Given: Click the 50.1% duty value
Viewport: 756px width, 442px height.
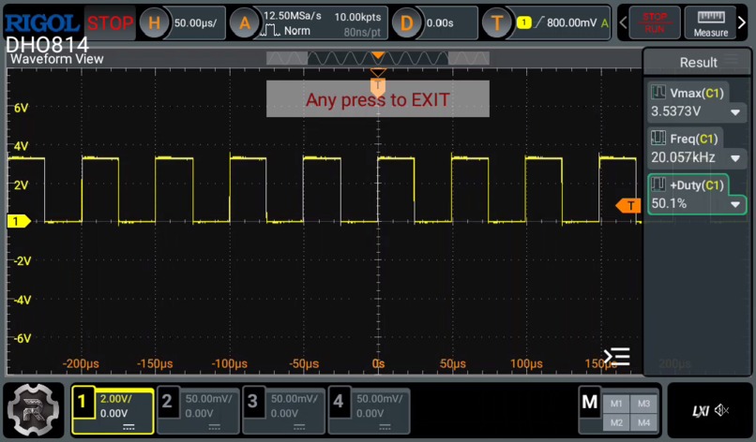Looking at the screenshot, I should [x=669, y=203].
